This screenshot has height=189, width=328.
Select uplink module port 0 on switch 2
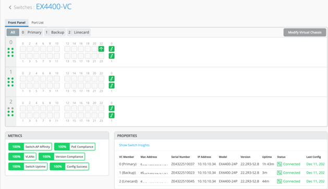pyautogui.click(x=112, y=108)
